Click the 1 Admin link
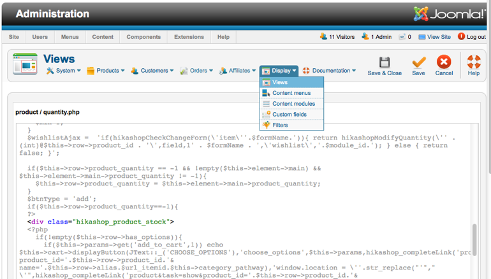Viewport: 491px width, 279px height. (x=381, y=37)
